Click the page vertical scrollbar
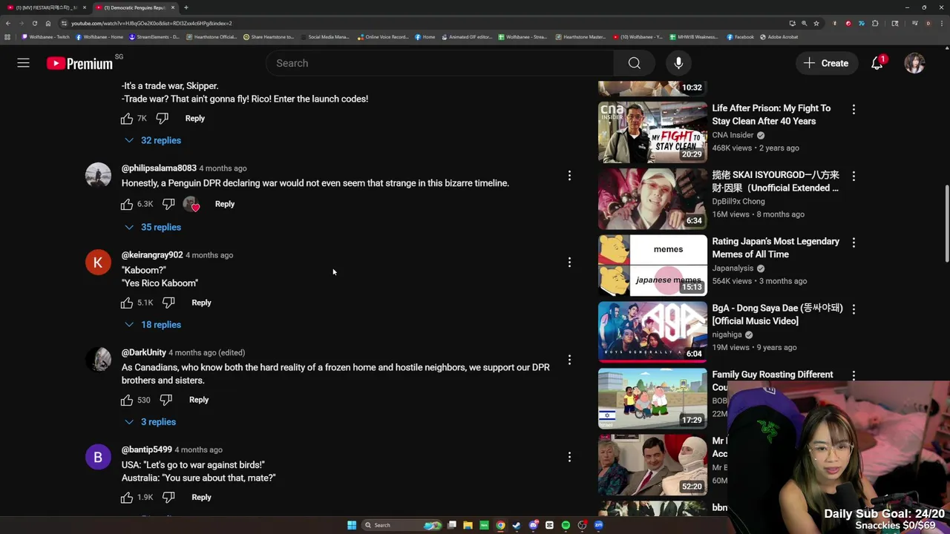This screenshot has width=950, height=534. (x=946, y=222)
